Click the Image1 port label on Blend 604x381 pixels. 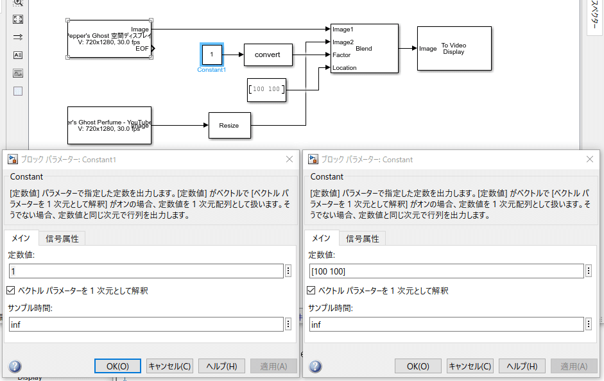(x=343, y=30)
